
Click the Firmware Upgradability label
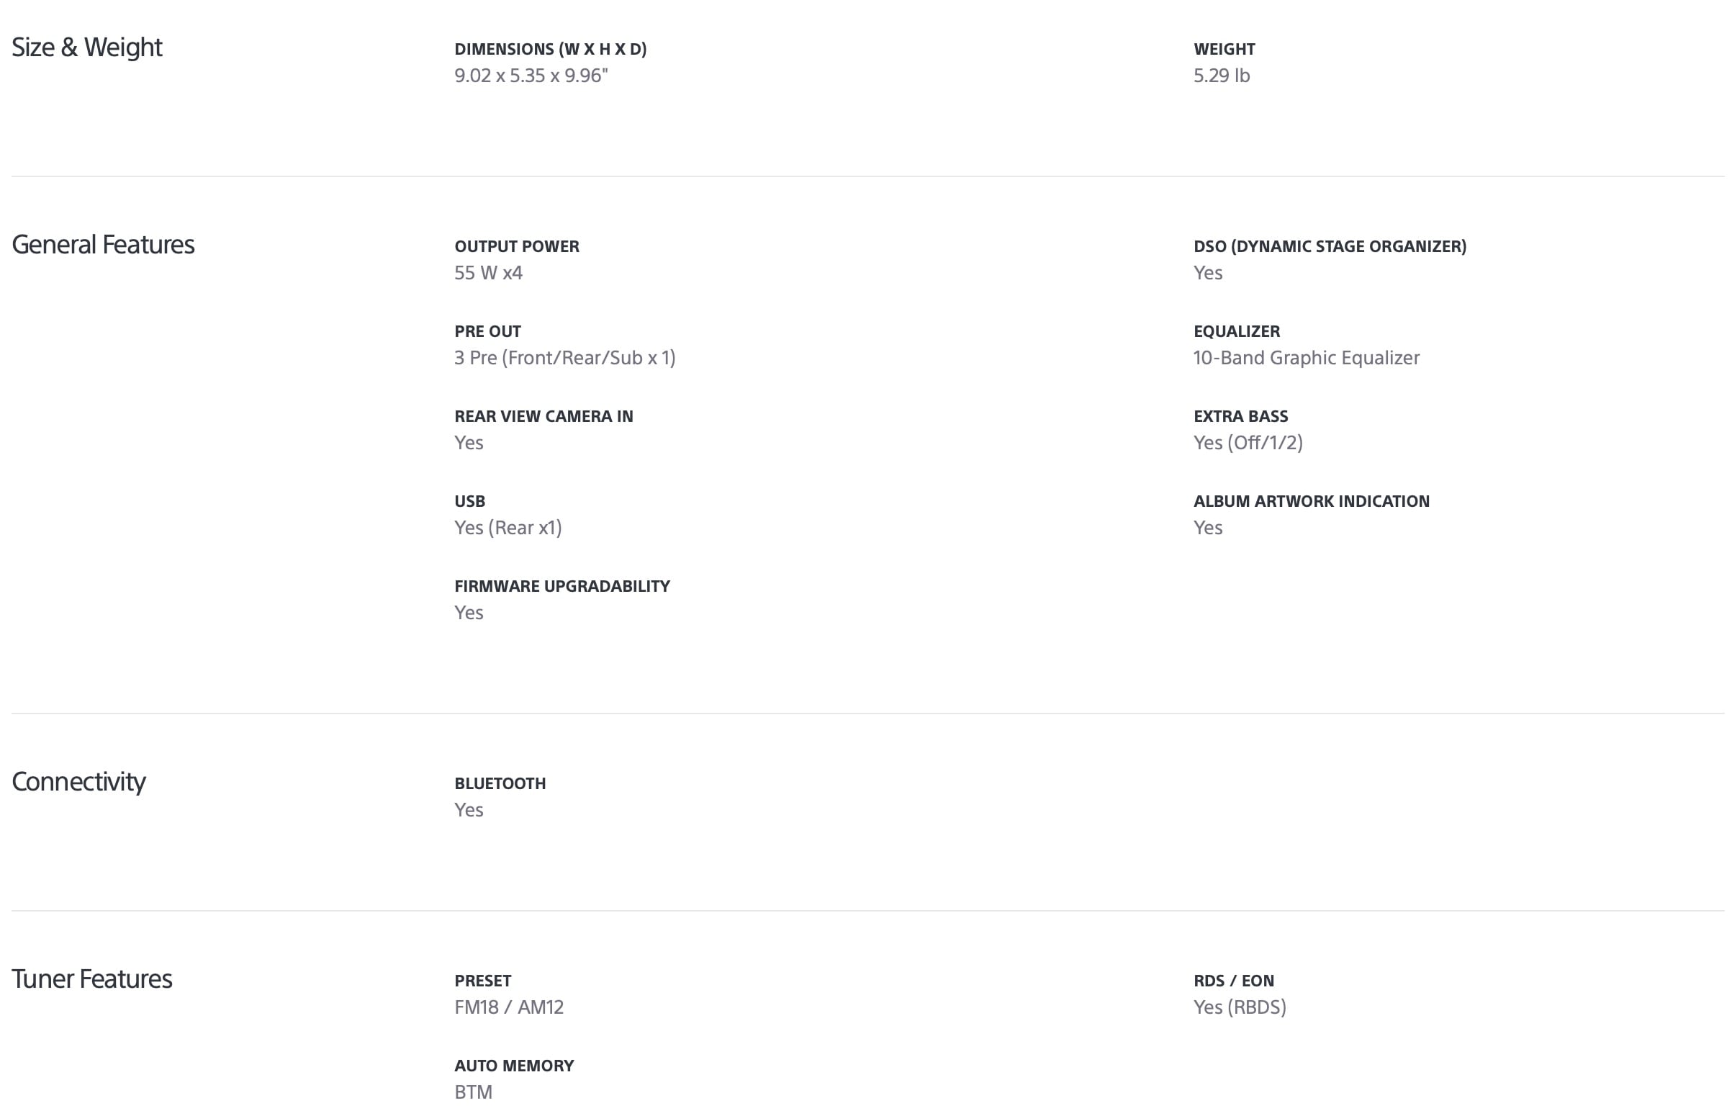tap(562, 586)
